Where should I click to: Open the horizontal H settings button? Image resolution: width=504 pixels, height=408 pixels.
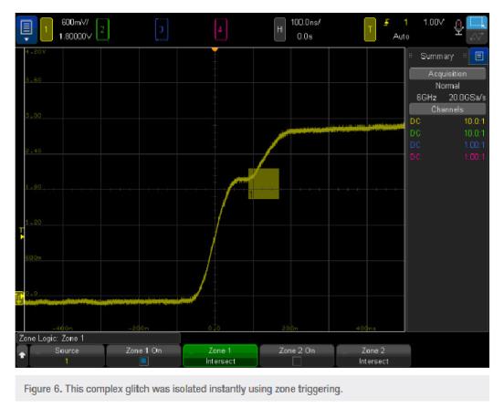(279, 29)
